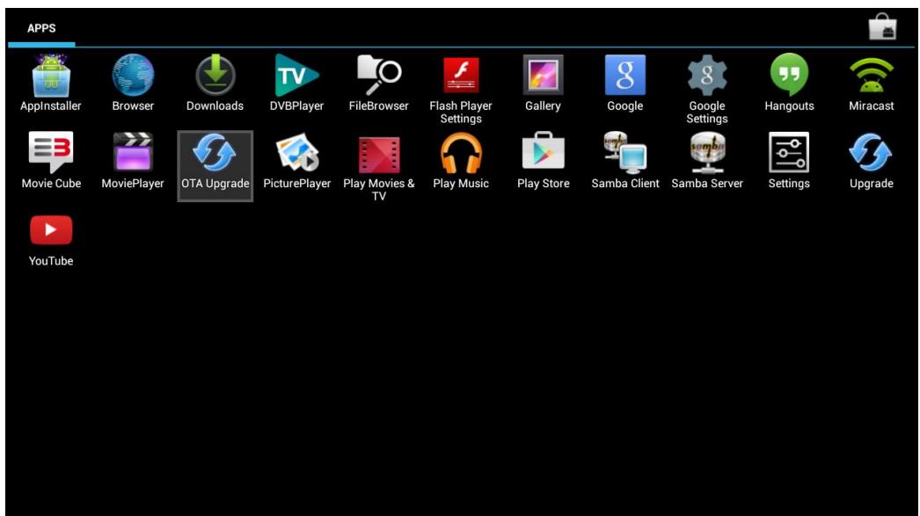920x516 pixels.
Task: Open MoviePlayer clapperboard icon
Action: tap(133, 152)
